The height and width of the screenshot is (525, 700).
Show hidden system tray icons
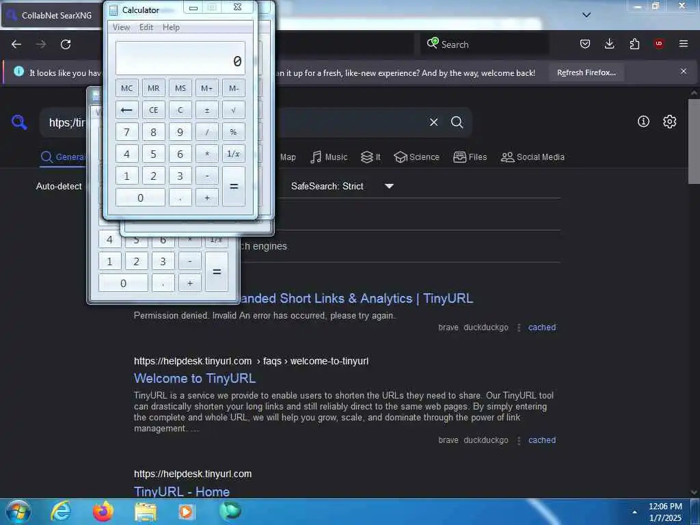(x=634, y=512)
